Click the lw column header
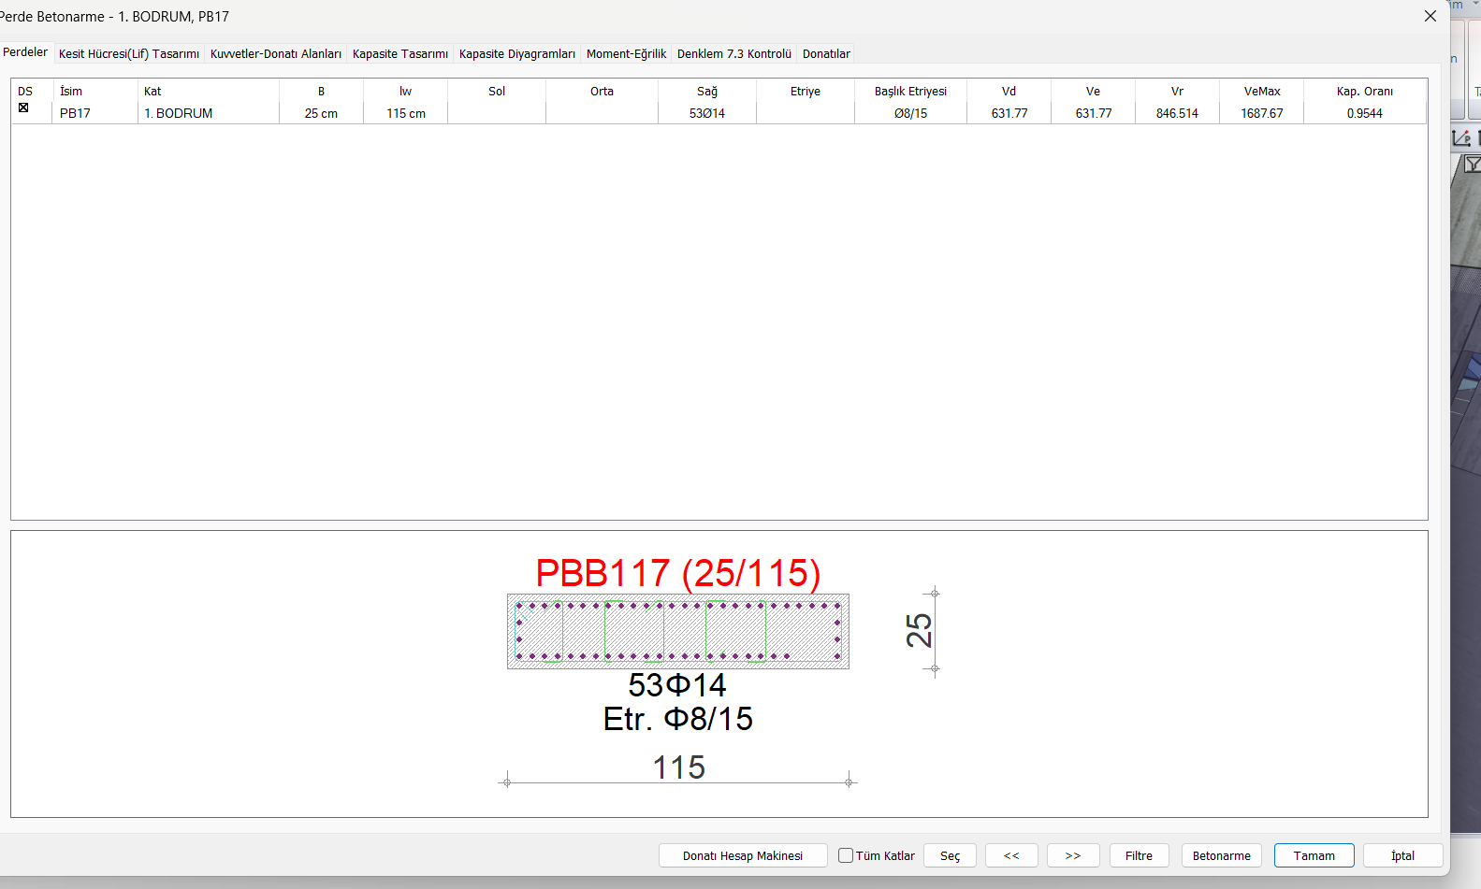Viewport: 1481px width, 889px height. point(405,91)
